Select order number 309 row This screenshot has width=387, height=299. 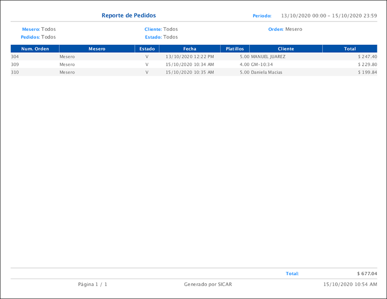coord(15,64)
